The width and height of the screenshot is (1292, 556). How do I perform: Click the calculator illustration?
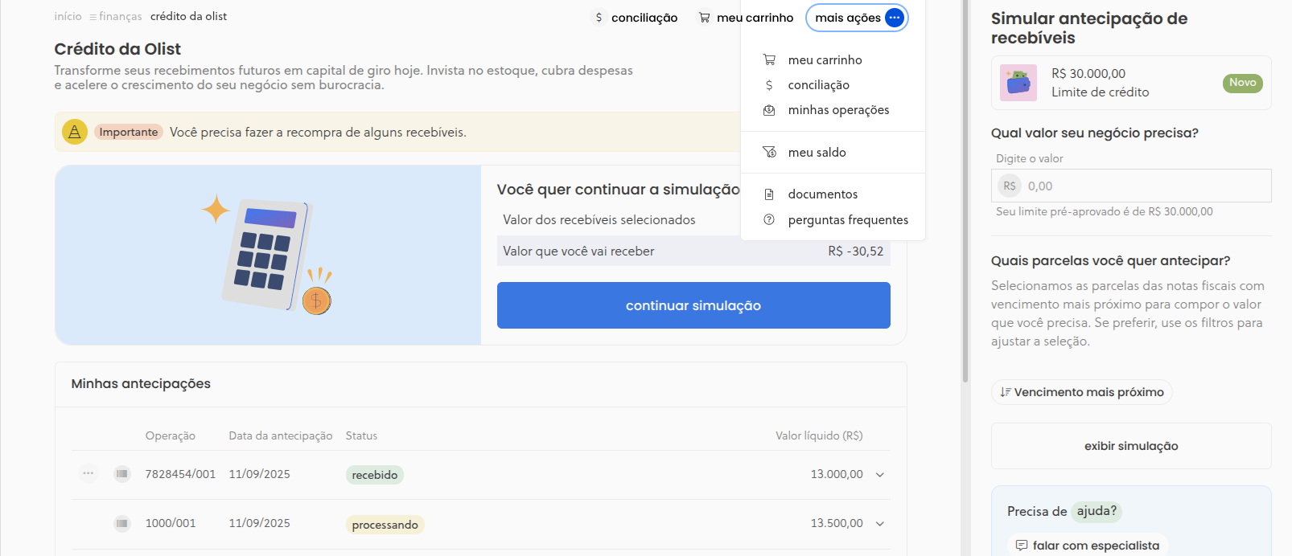pyautogui.click(x=267, y=256)
